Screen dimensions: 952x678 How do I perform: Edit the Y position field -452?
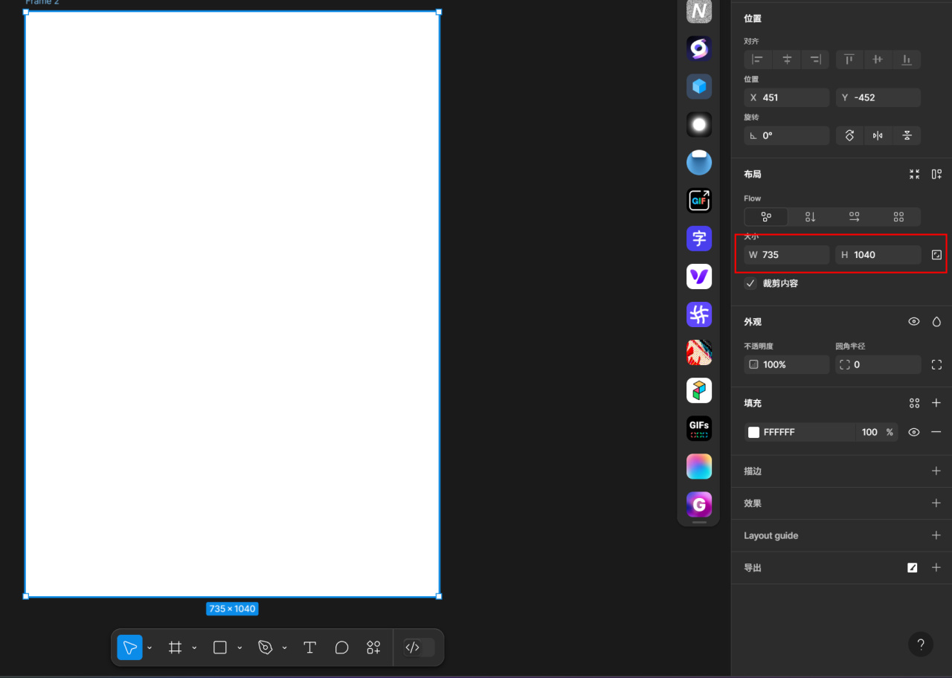point(878,97)
